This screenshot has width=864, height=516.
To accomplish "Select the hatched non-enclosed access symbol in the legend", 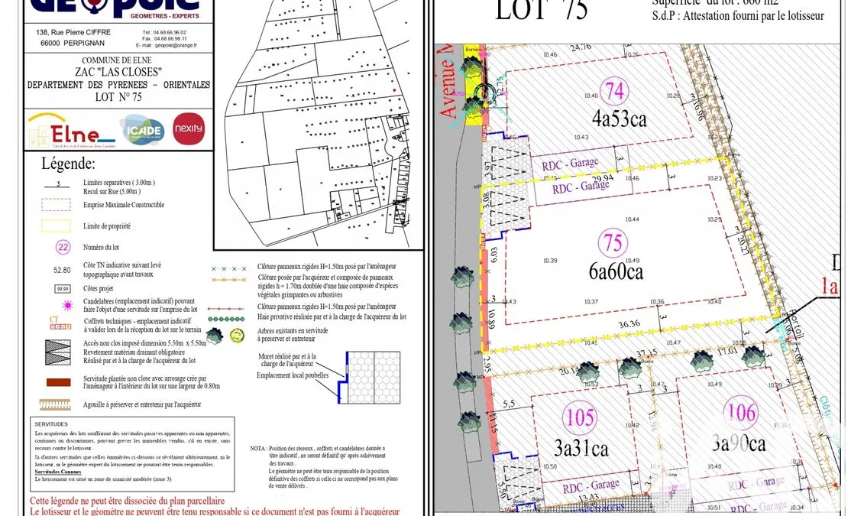I will tap(58, 352).
